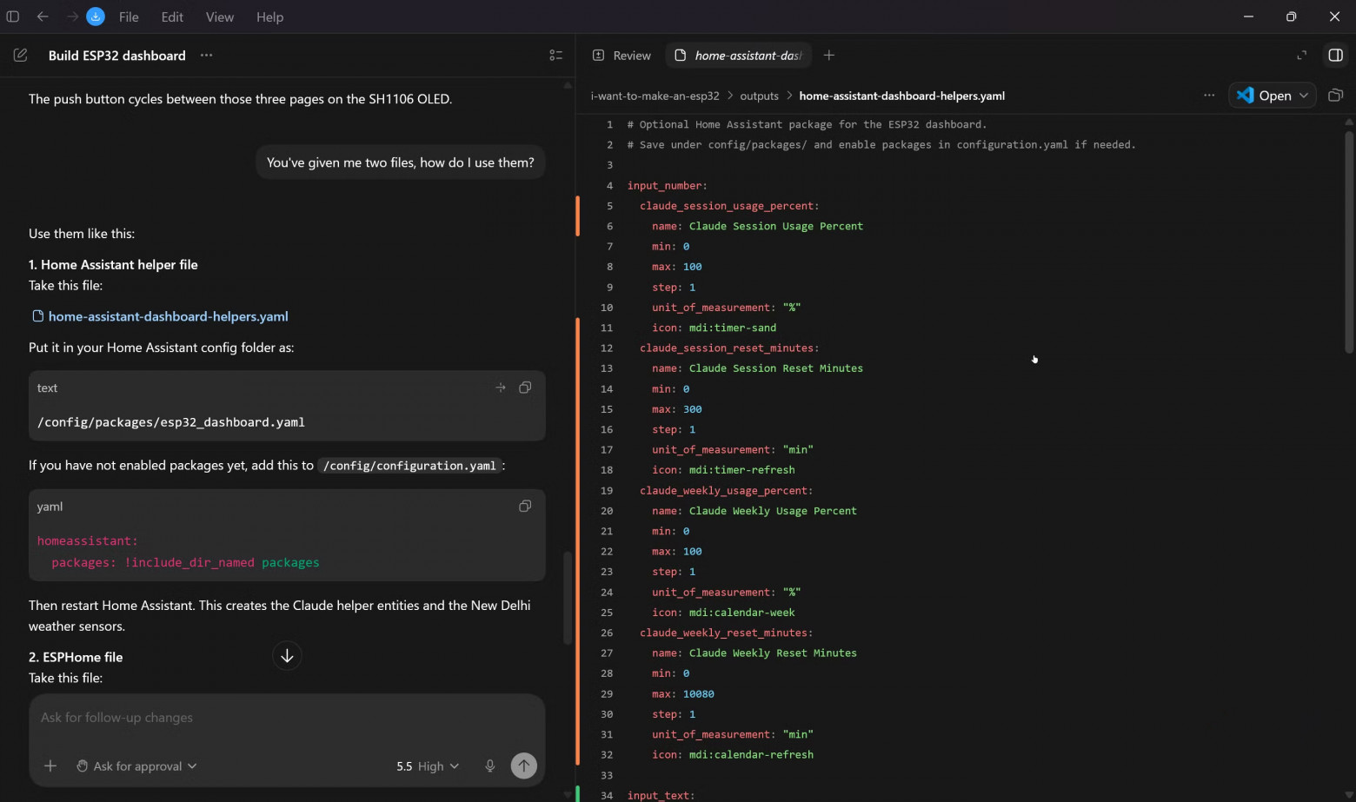Click the /config/configuration.yaml inline code
1356x802 pixels.
click(409, 466)
